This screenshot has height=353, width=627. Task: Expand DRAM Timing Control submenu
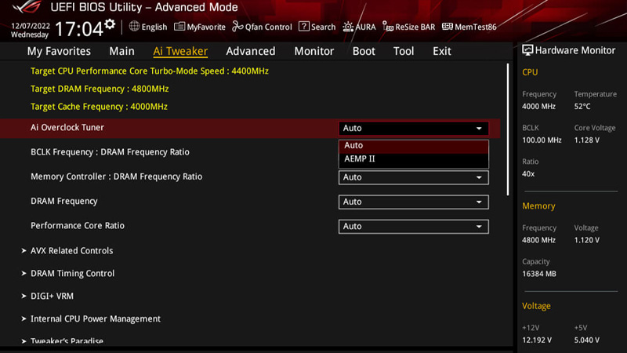72,274
